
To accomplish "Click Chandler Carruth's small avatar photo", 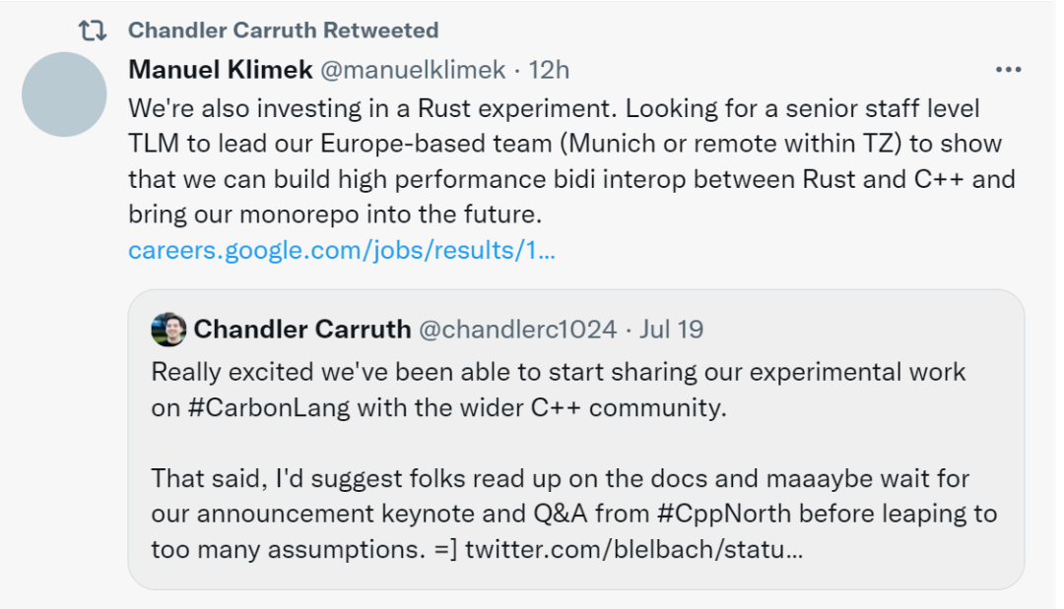I will (x=168, y=330).
